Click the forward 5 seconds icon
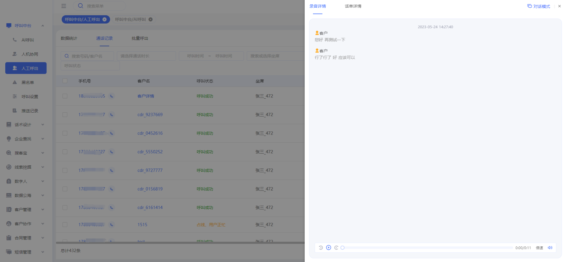This screenshot has height=262, width=564. (336, 247)
